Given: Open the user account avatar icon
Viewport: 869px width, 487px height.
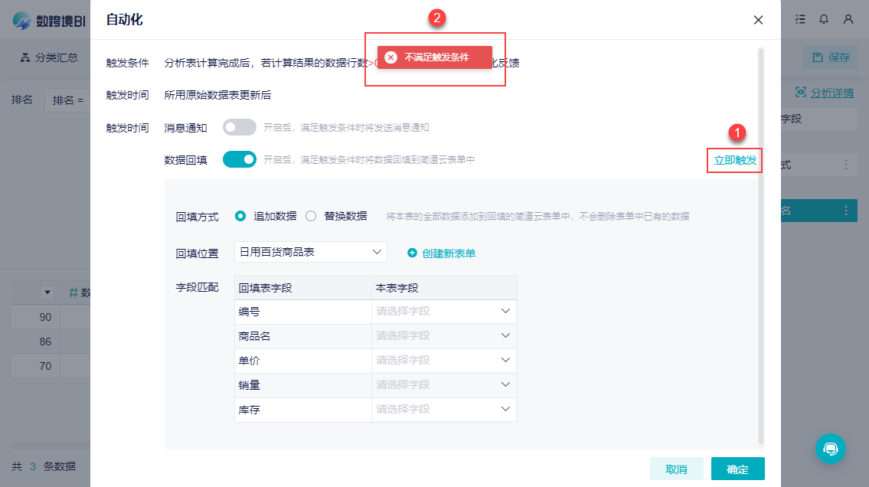Looking at the screenshot, I should tap(848, 19).
